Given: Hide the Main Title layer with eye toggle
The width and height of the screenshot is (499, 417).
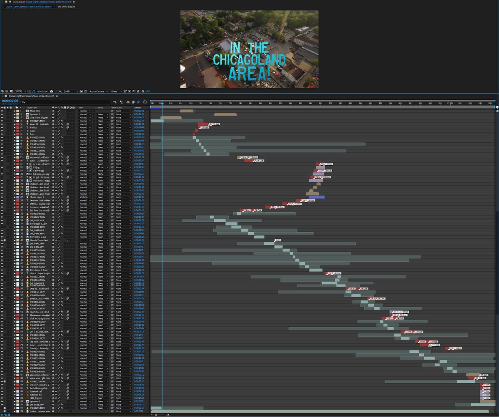Looking at the screenshot, I should coord(2,111).
